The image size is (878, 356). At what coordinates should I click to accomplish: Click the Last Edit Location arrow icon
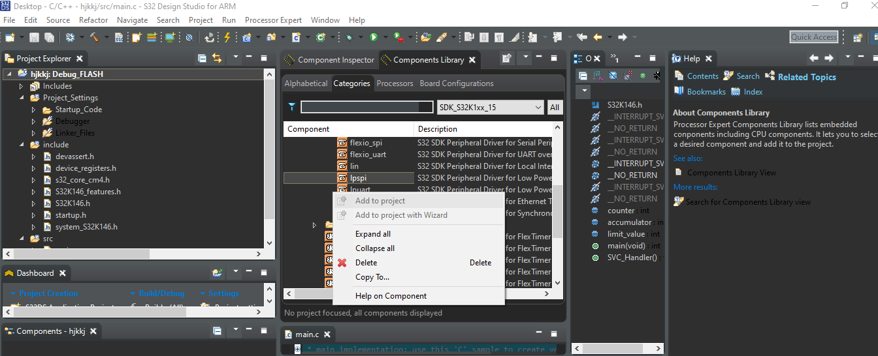pos(582,37)
